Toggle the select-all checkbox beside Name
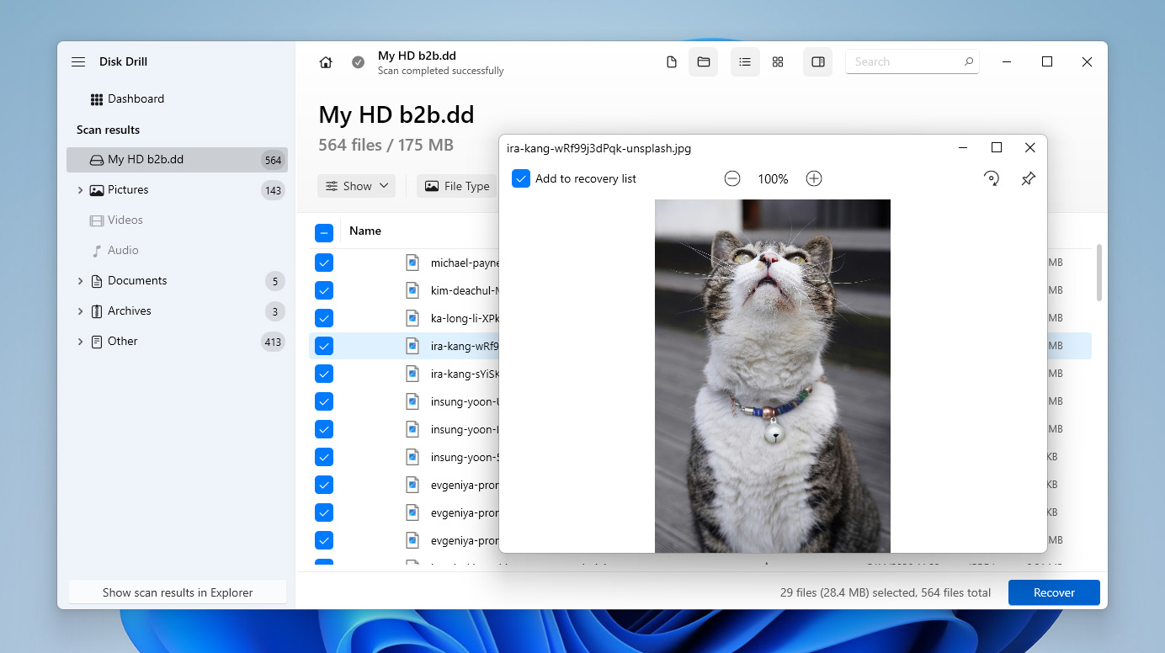 (x=324, y=233)
